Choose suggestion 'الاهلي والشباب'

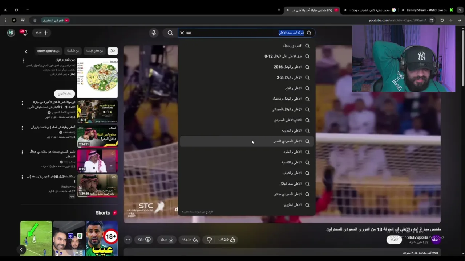coord(247,173)
